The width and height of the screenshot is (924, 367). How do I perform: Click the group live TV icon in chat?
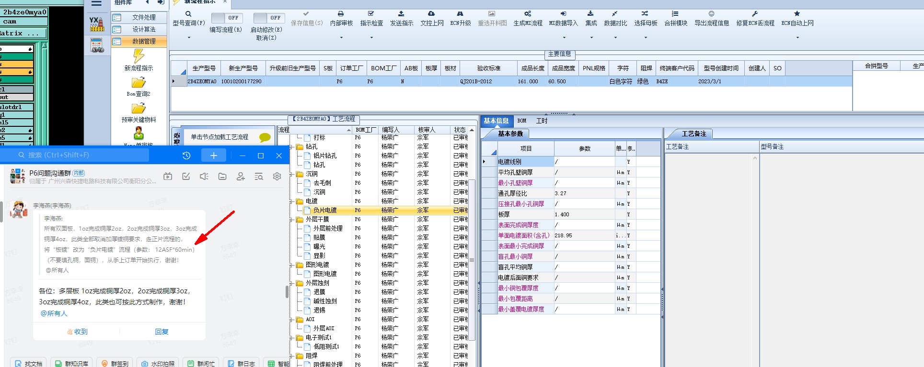(x=168, y=177)
